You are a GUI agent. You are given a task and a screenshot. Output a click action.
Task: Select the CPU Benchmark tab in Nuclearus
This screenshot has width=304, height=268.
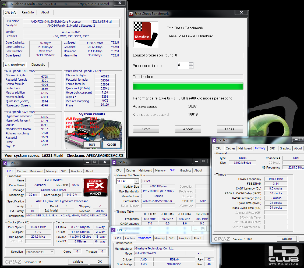pos(15,65)
